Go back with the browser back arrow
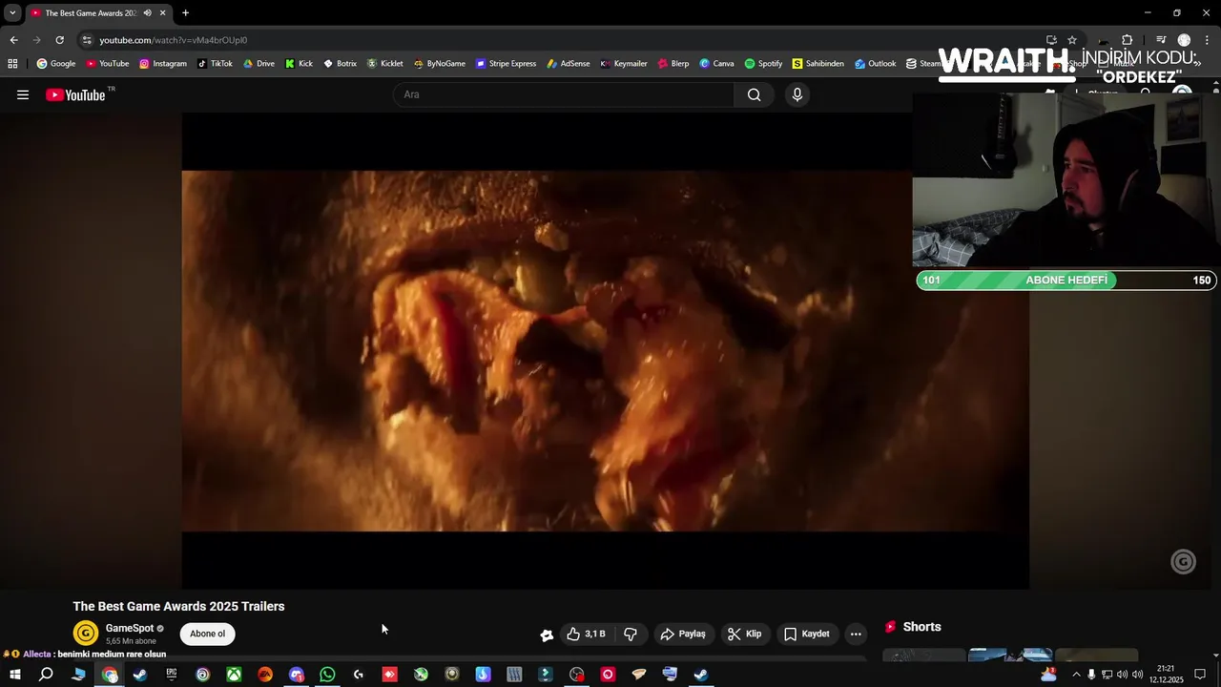Image resolution: width=1221 pixels, height=687 pixels. click(x=13, y=40)
